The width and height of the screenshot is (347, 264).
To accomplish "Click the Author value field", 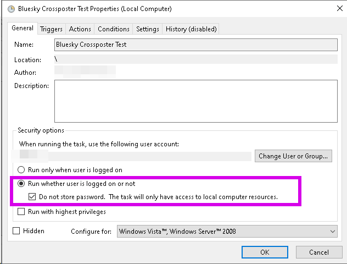I will [x=85, y=70].
